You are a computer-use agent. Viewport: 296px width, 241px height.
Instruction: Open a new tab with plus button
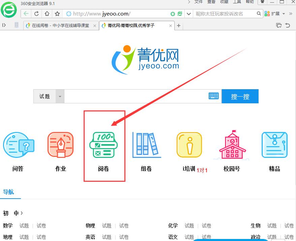click(179, 26)
